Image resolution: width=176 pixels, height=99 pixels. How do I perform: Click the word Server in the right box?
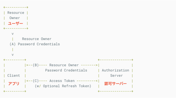point(116,76)
